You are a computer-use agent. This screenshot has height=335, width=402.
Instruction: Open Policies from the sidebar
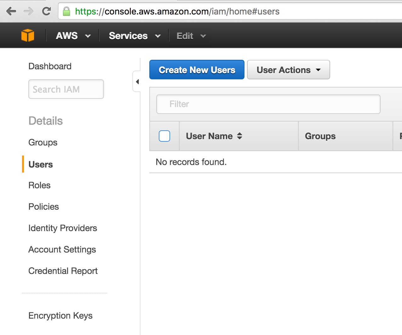point(43,207)
